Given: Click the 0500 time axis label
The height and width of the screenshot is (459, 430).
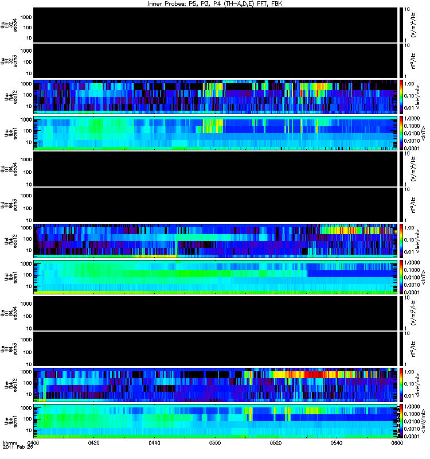Looking at the screenshot, I should (x=215, y=442).
